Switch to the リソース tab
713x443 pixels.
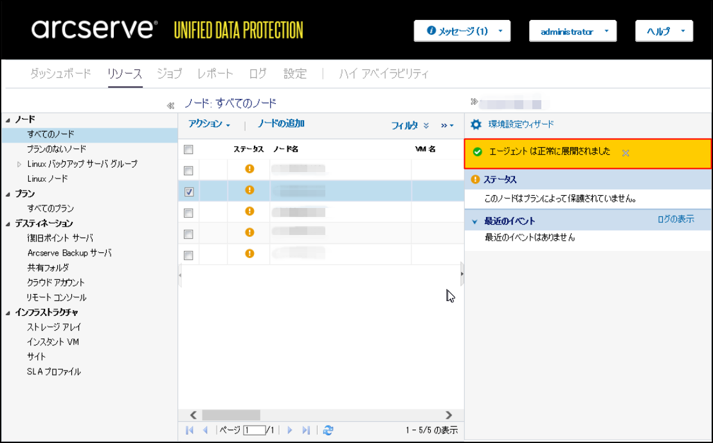point(125,73)
